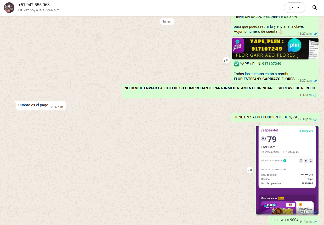Open the Yape/Plin banner image
The width and height of the screenshot is (324, 225).
tap(275, 49)
